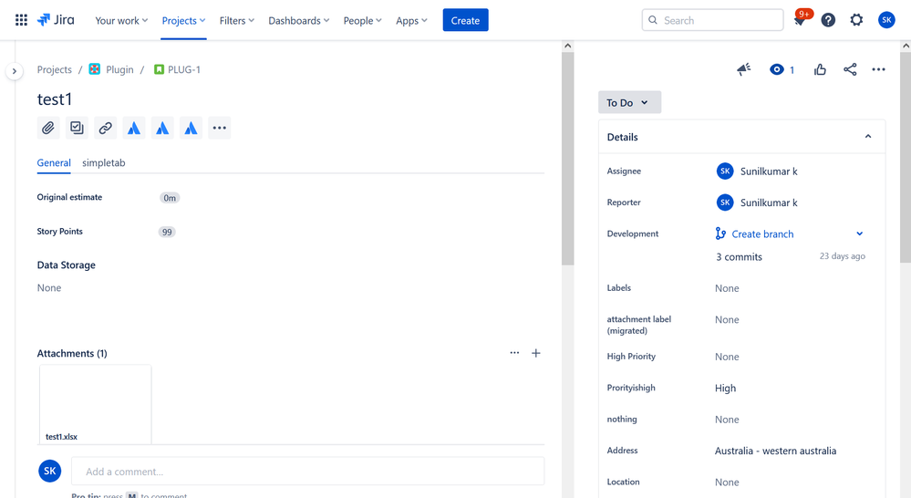Open the 3 commits link
This screenshot has height=498, width=911.
(739, 257)
